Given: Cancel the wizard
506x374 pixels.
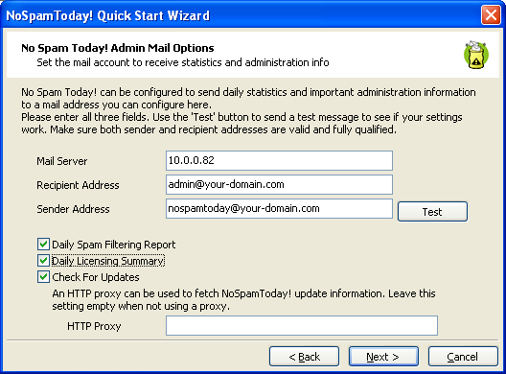Looking at the screenshot, I should pos(463,357).
